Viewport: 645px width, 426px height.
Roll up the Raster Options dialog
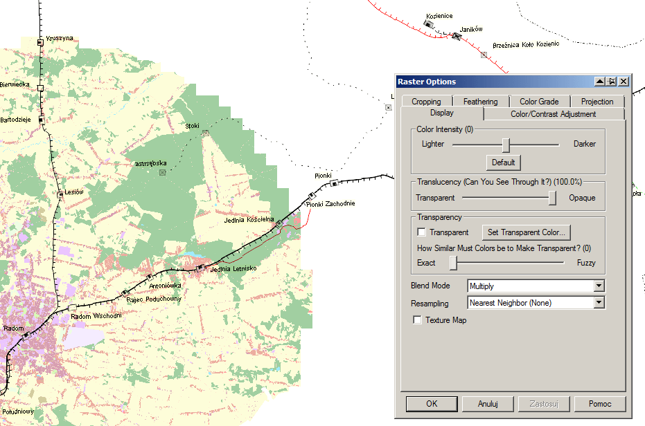pos(599,82)
